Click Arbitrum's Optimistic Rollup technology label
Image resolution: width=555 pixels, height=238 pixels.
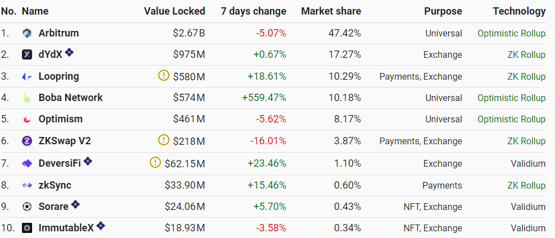(x=512, y=34)
